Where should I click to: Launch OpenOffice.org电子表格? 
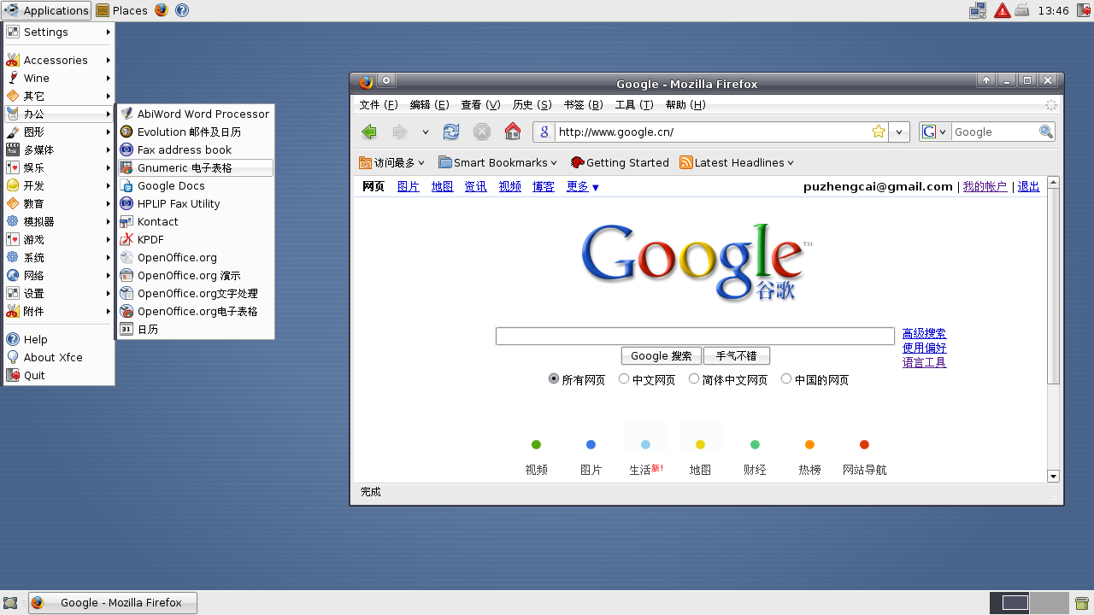pos(196,311)
